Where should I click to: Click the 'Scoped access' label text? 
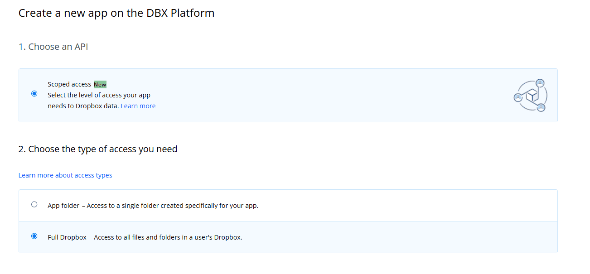click(x=69, y=84)
